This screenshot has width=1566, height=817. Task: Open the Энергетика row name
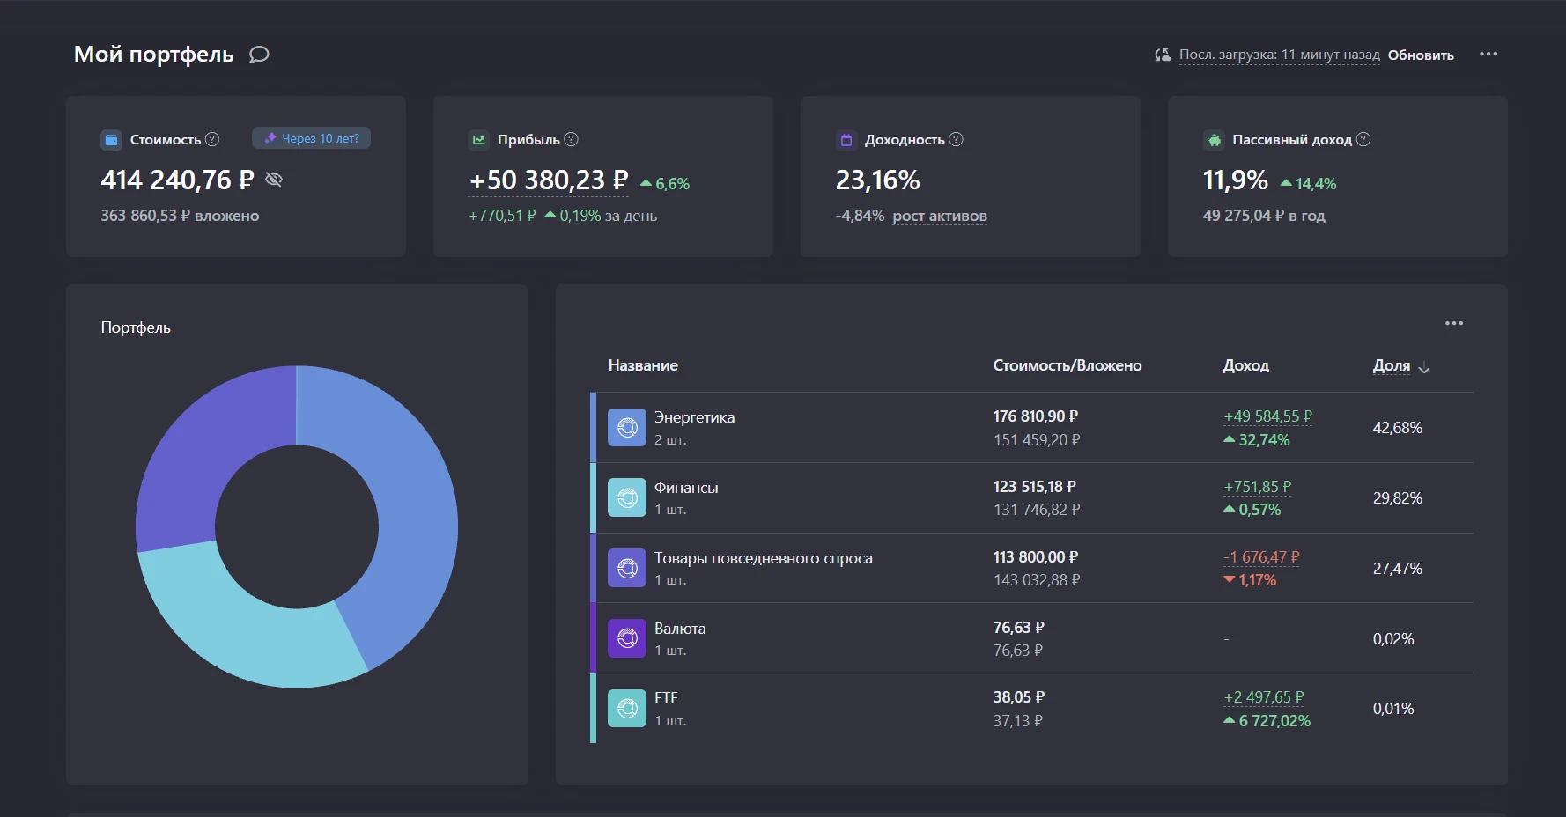click(x=694, y=417)
